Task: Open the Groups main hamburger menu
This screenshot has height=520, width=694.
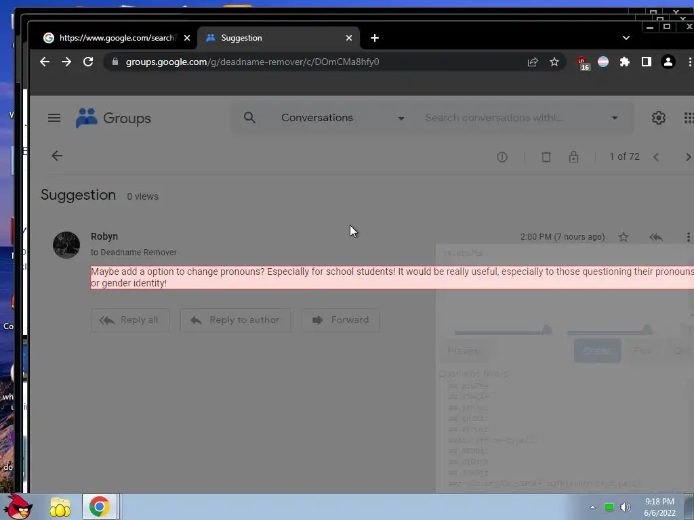Action: tap(54, 118)
